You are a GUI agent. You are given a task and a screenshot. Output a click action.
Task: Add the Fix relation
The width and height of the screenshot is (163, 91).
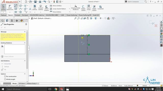click(x=4, y=70)
